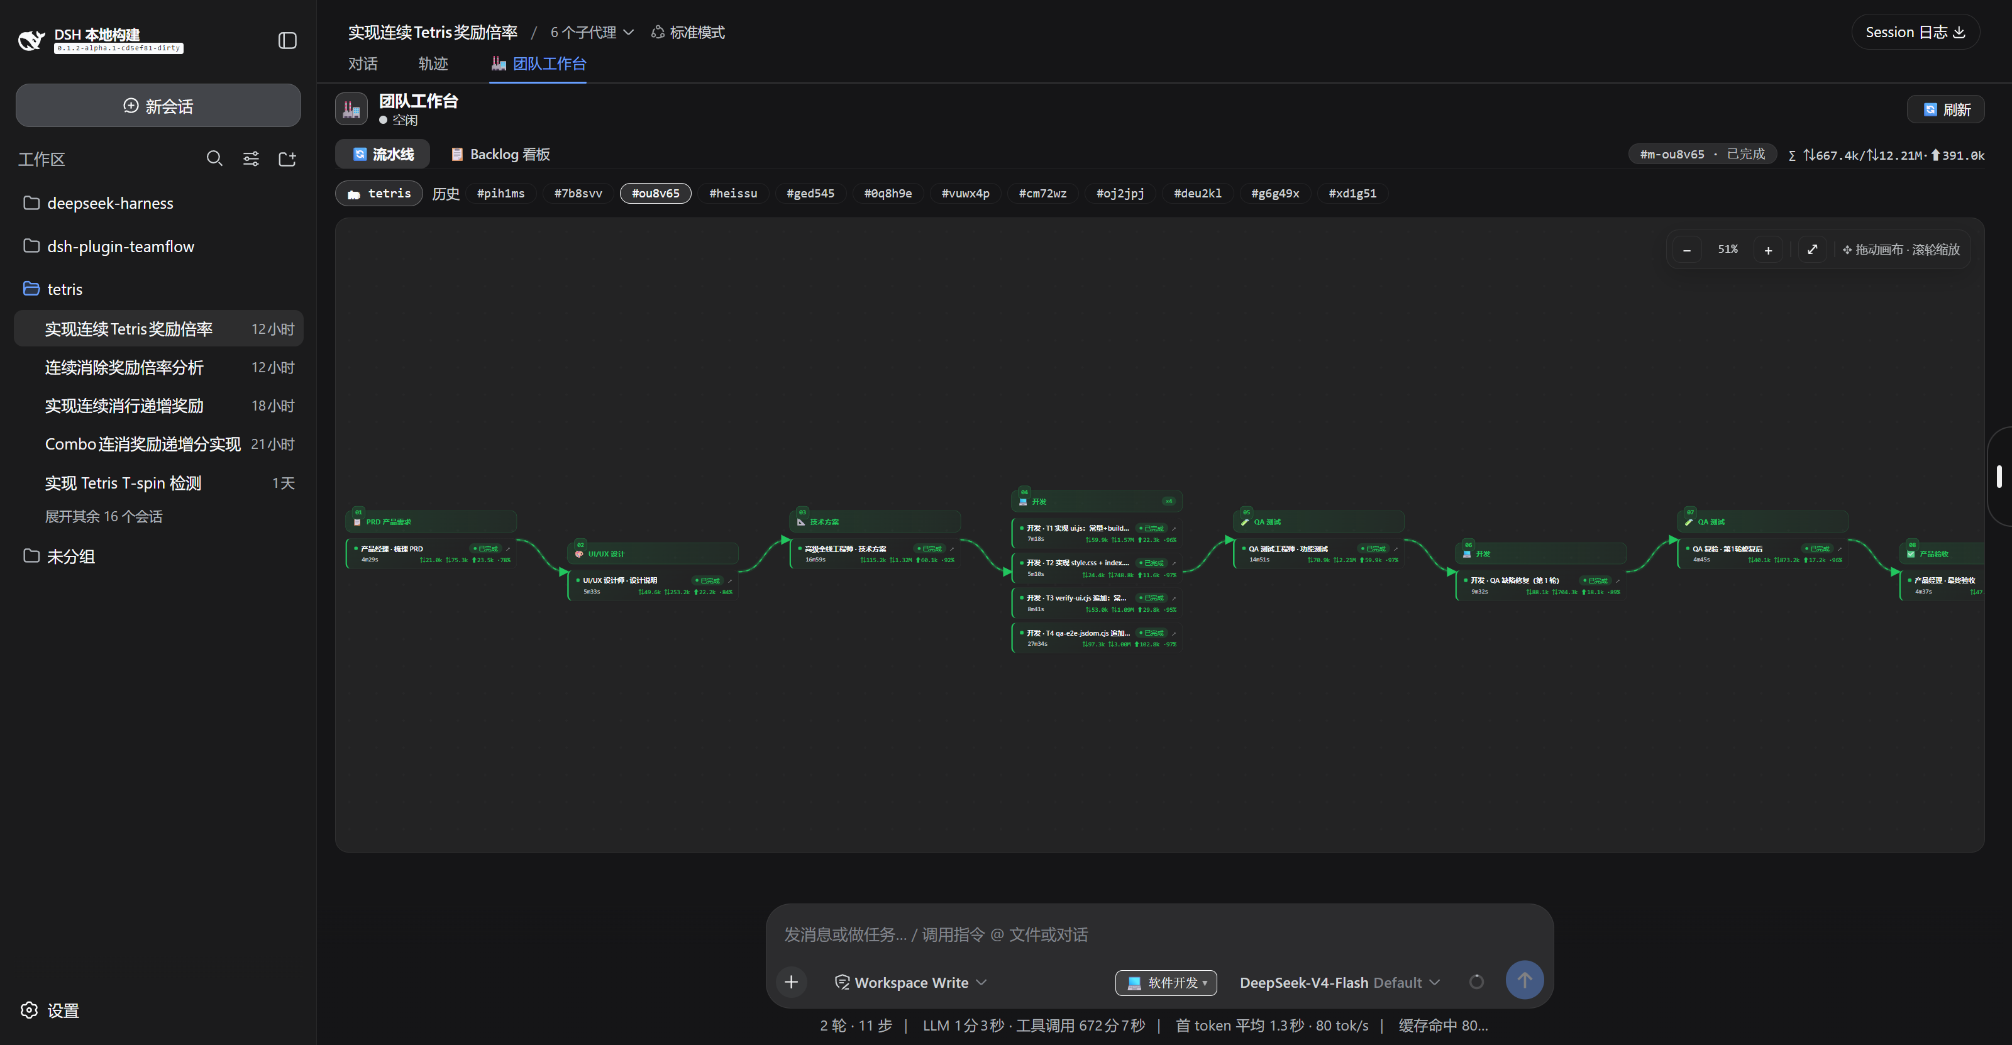Viewport: 2012px width, 1045px height.
Task: Open QA 复验 第1轮修复后 detail arrow
Action: tap(1839, 549)
